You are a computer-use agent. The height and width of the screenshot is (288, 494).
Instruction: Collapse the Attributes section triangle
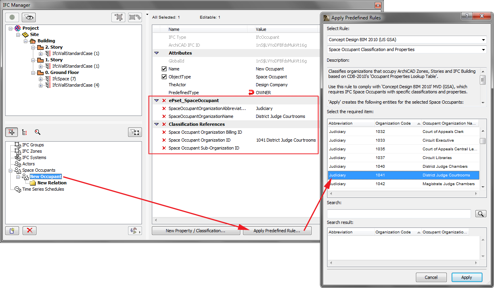pos(156,53)
